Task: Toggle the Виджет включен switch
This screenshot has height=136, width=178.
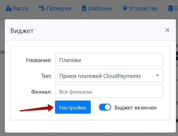Action: (x=105, y=107)
